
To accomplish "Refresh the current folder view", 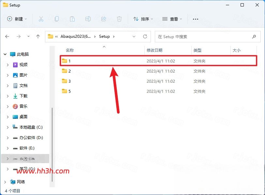I will (145, 36).
